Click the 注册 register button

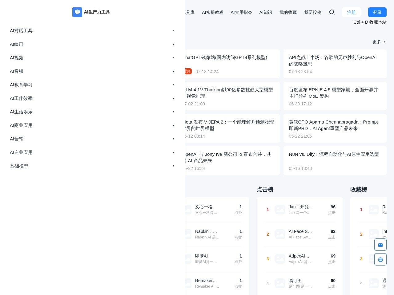[351, 12]
